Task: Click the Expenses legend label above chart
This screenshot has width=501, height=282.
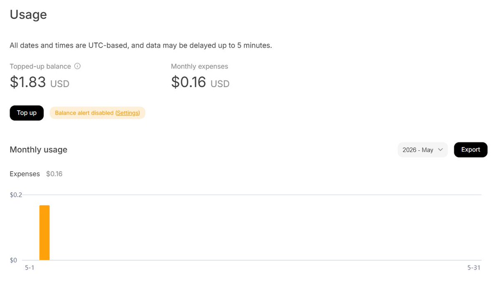Action: (x=25, y=174)
